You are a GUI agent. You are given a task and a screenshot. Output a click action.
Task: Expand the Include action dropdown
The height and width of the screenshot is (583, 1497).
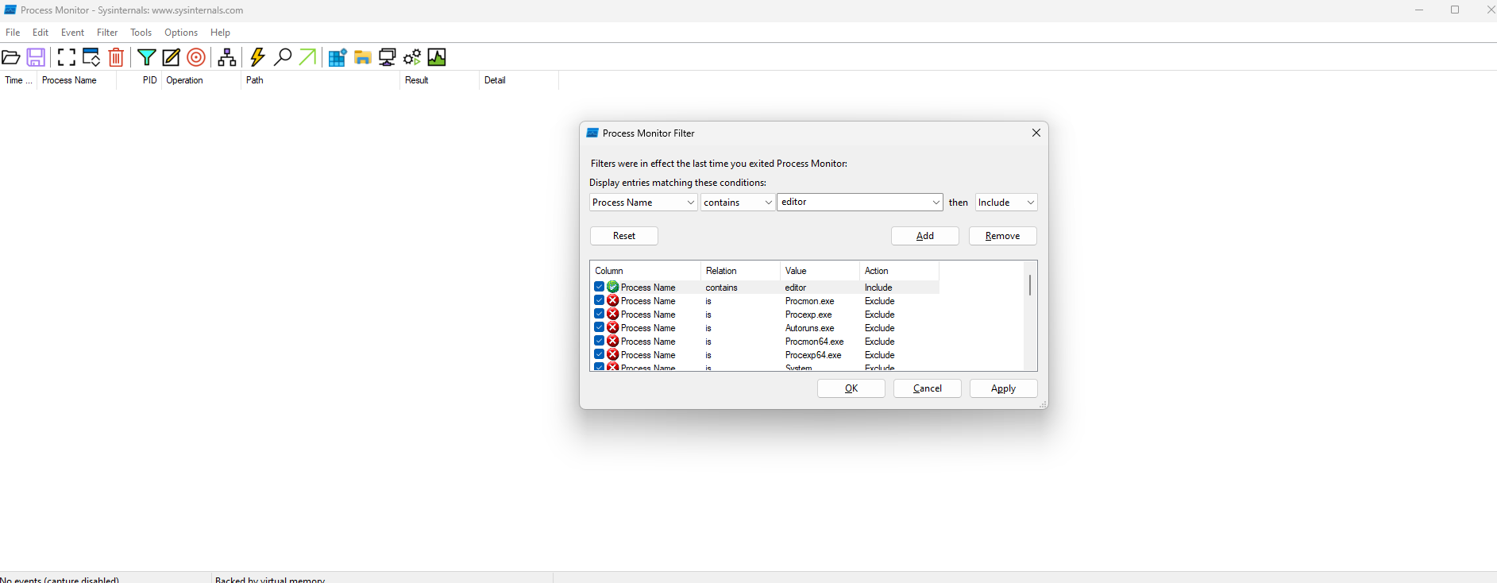pyautogui.click(x=1030, y=203)
